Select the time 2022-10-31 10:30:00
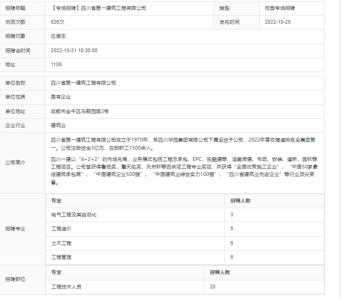 point(74,51)
